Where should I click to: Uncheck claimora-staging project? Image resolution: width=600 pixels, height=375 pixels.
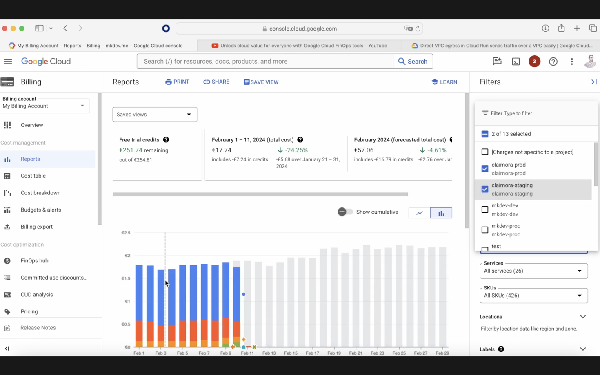coord(485,189)
